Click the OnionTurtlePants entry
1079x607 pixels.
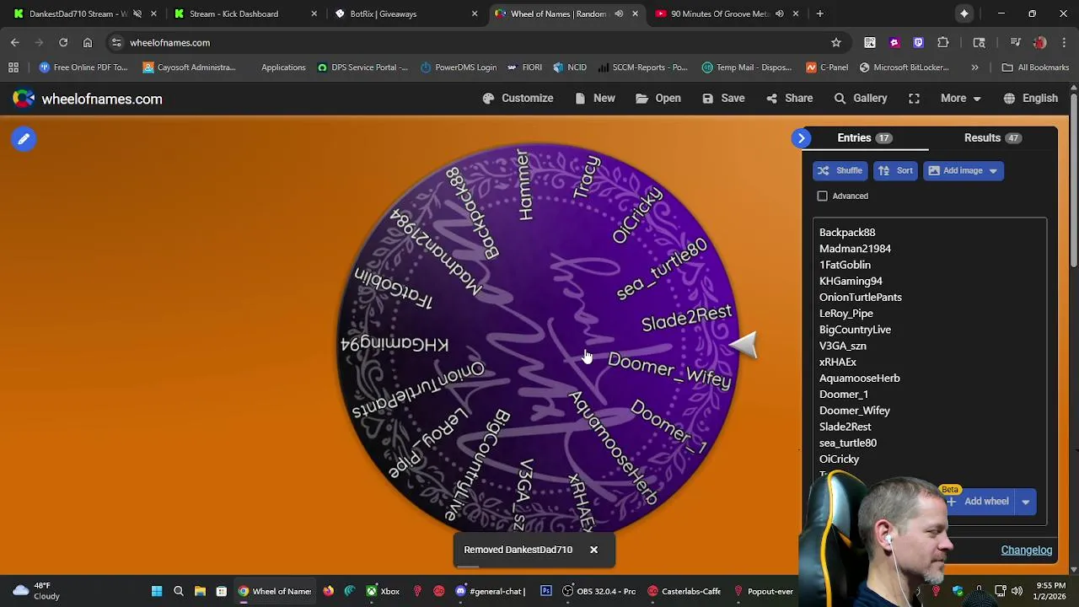861,298
